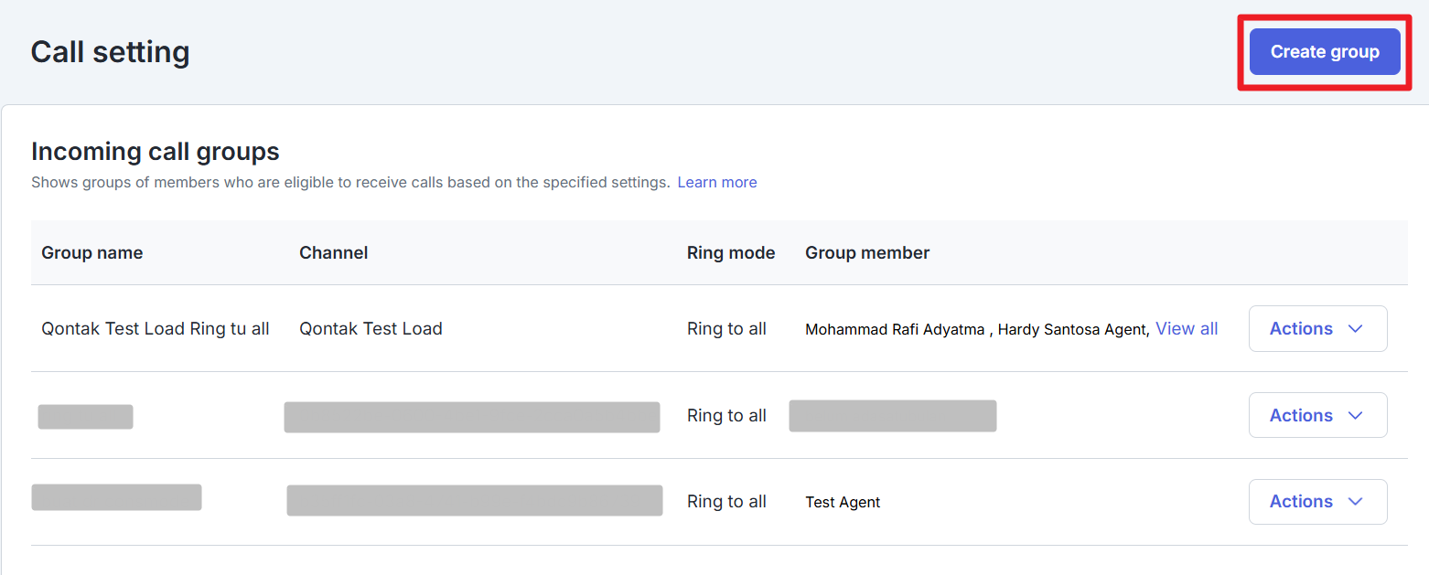This screenshot has height=575, width=1429.
Task: Click member name Hardy Santosa Agent
Action: (1071, 330)
